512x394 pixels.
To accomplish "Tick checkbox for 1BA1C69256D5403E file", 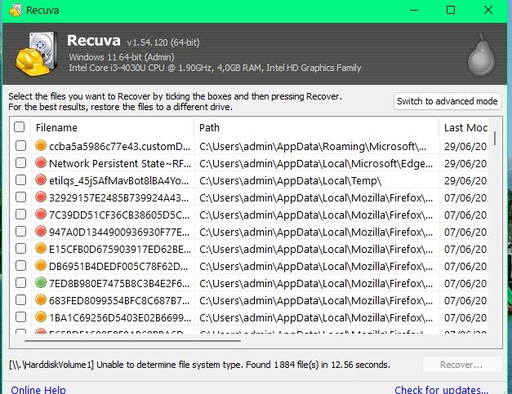I will [x=21, y=317].
